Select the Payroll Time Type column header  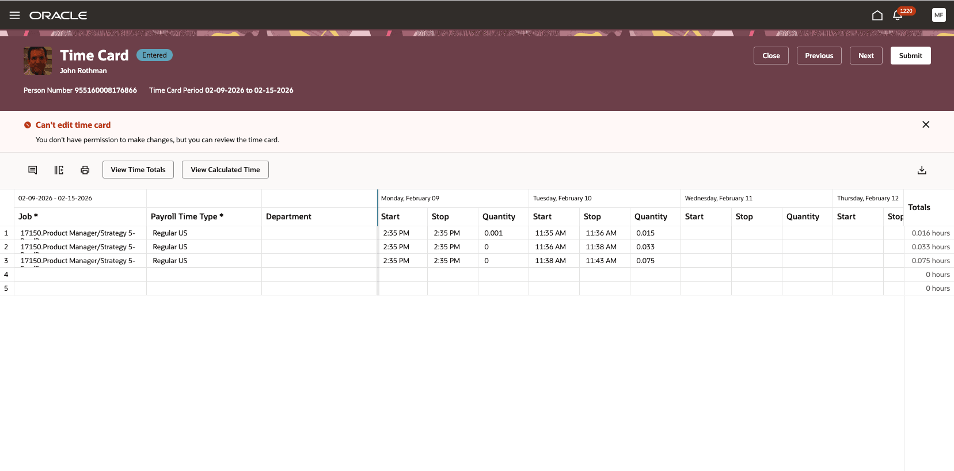point(204,216)
